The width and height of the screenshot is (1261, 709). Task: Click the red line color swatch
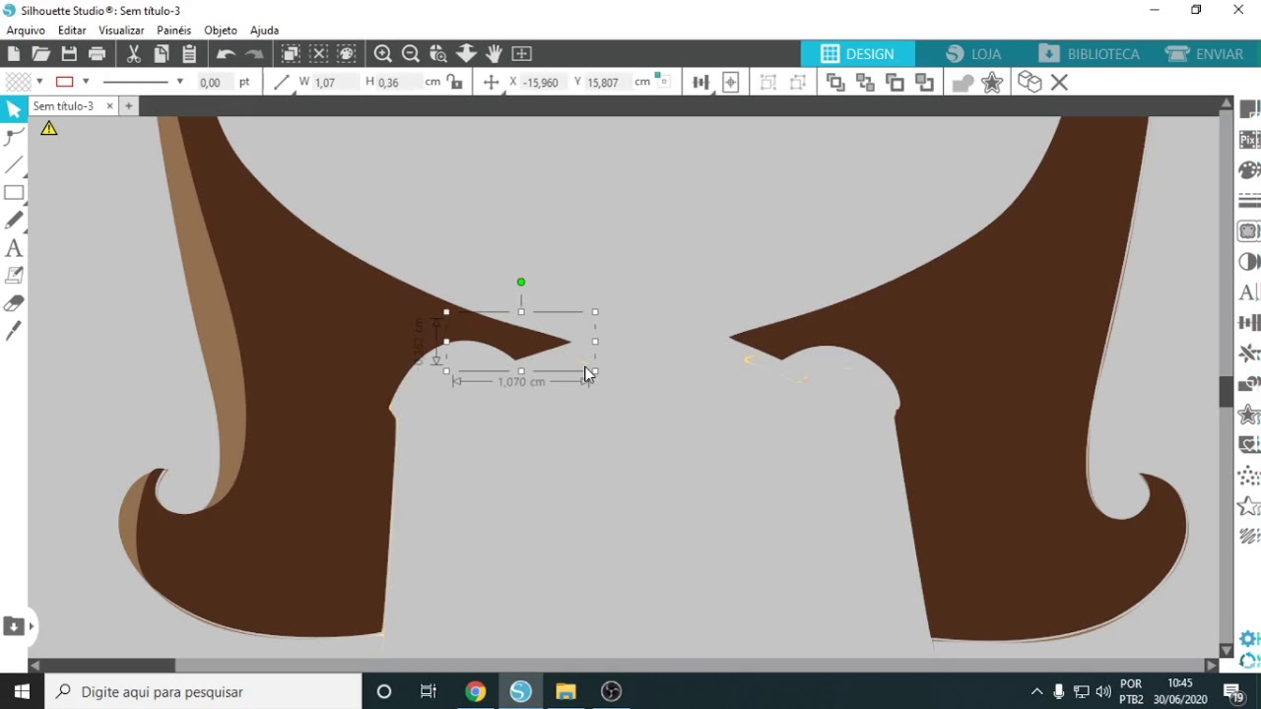pyautogui.click(x=65, y=82)
